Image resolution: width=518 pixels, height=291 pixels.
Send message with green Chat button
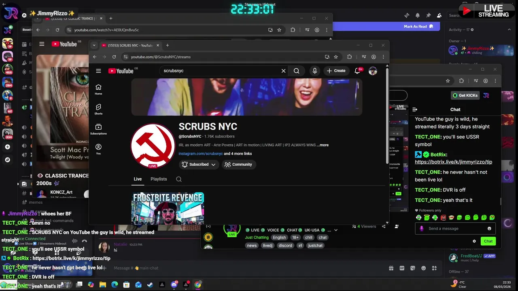point(488,241)
